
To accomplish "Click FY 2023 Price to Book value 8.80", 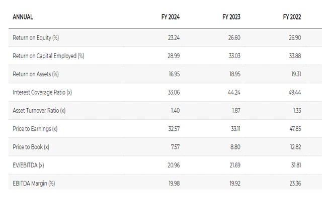I will 235,147.
